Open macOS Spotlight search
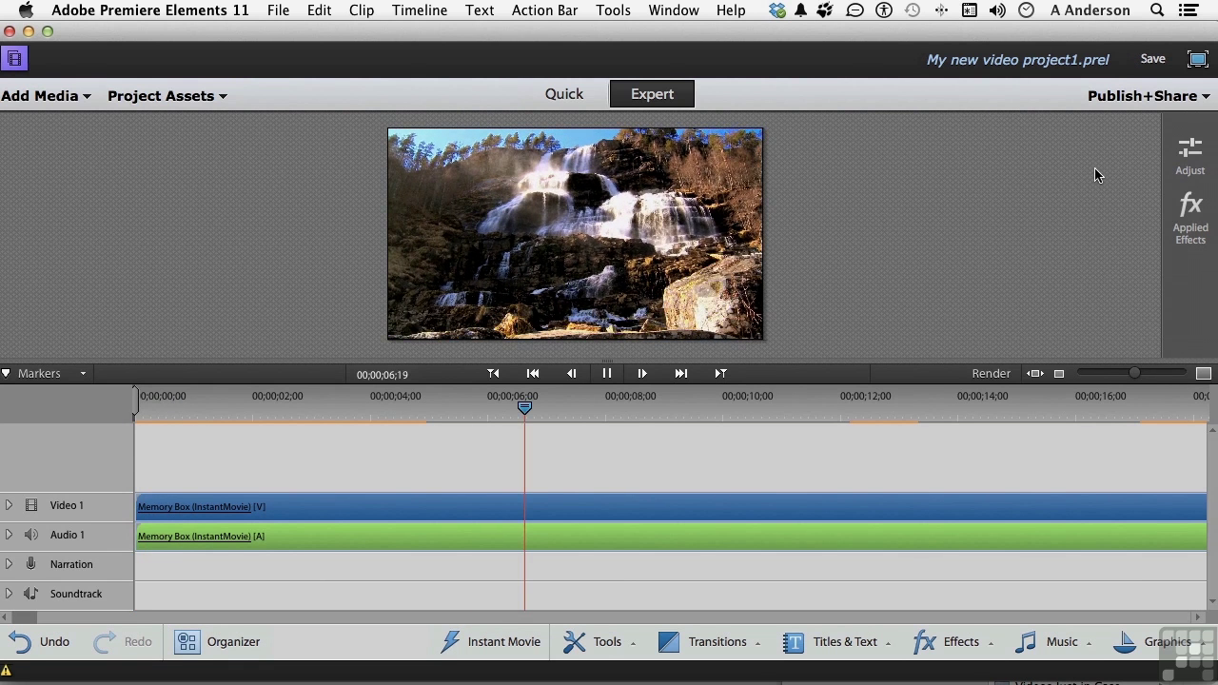1218x685 pixels. coord(1157,10)
